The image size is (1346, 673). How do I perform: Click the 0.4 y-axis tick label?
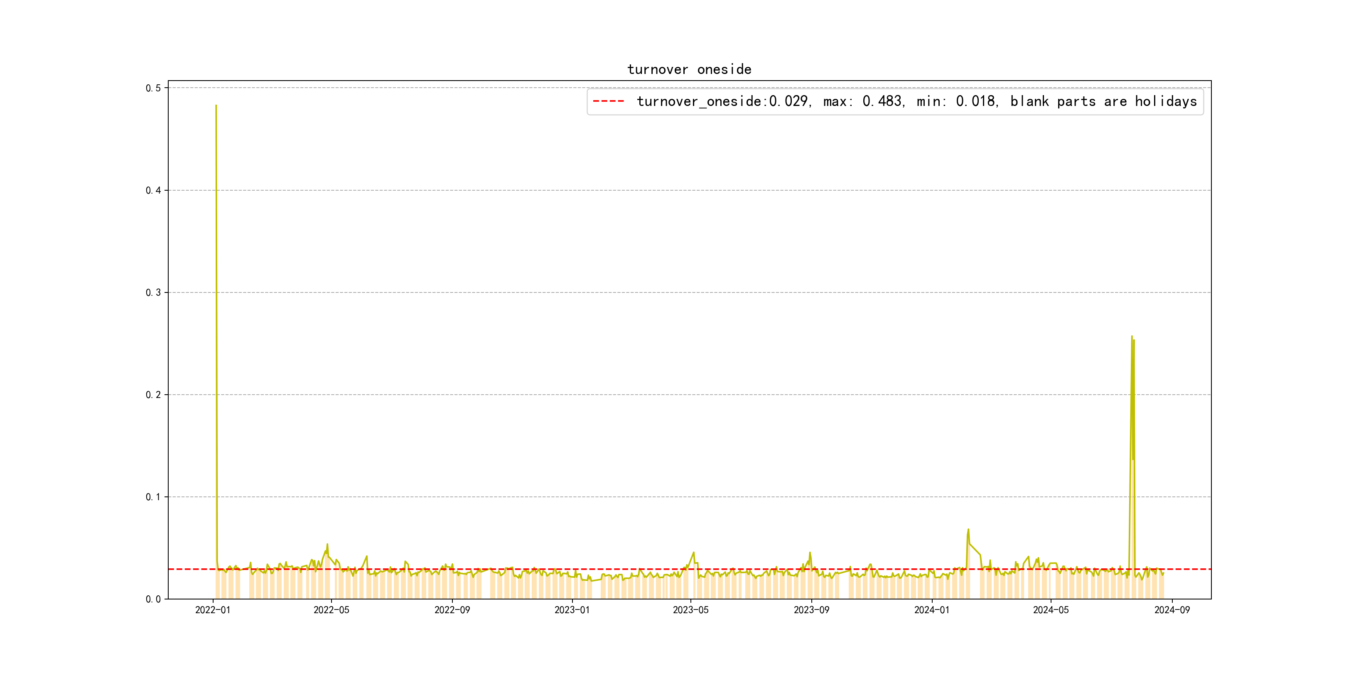pos(153,190)
